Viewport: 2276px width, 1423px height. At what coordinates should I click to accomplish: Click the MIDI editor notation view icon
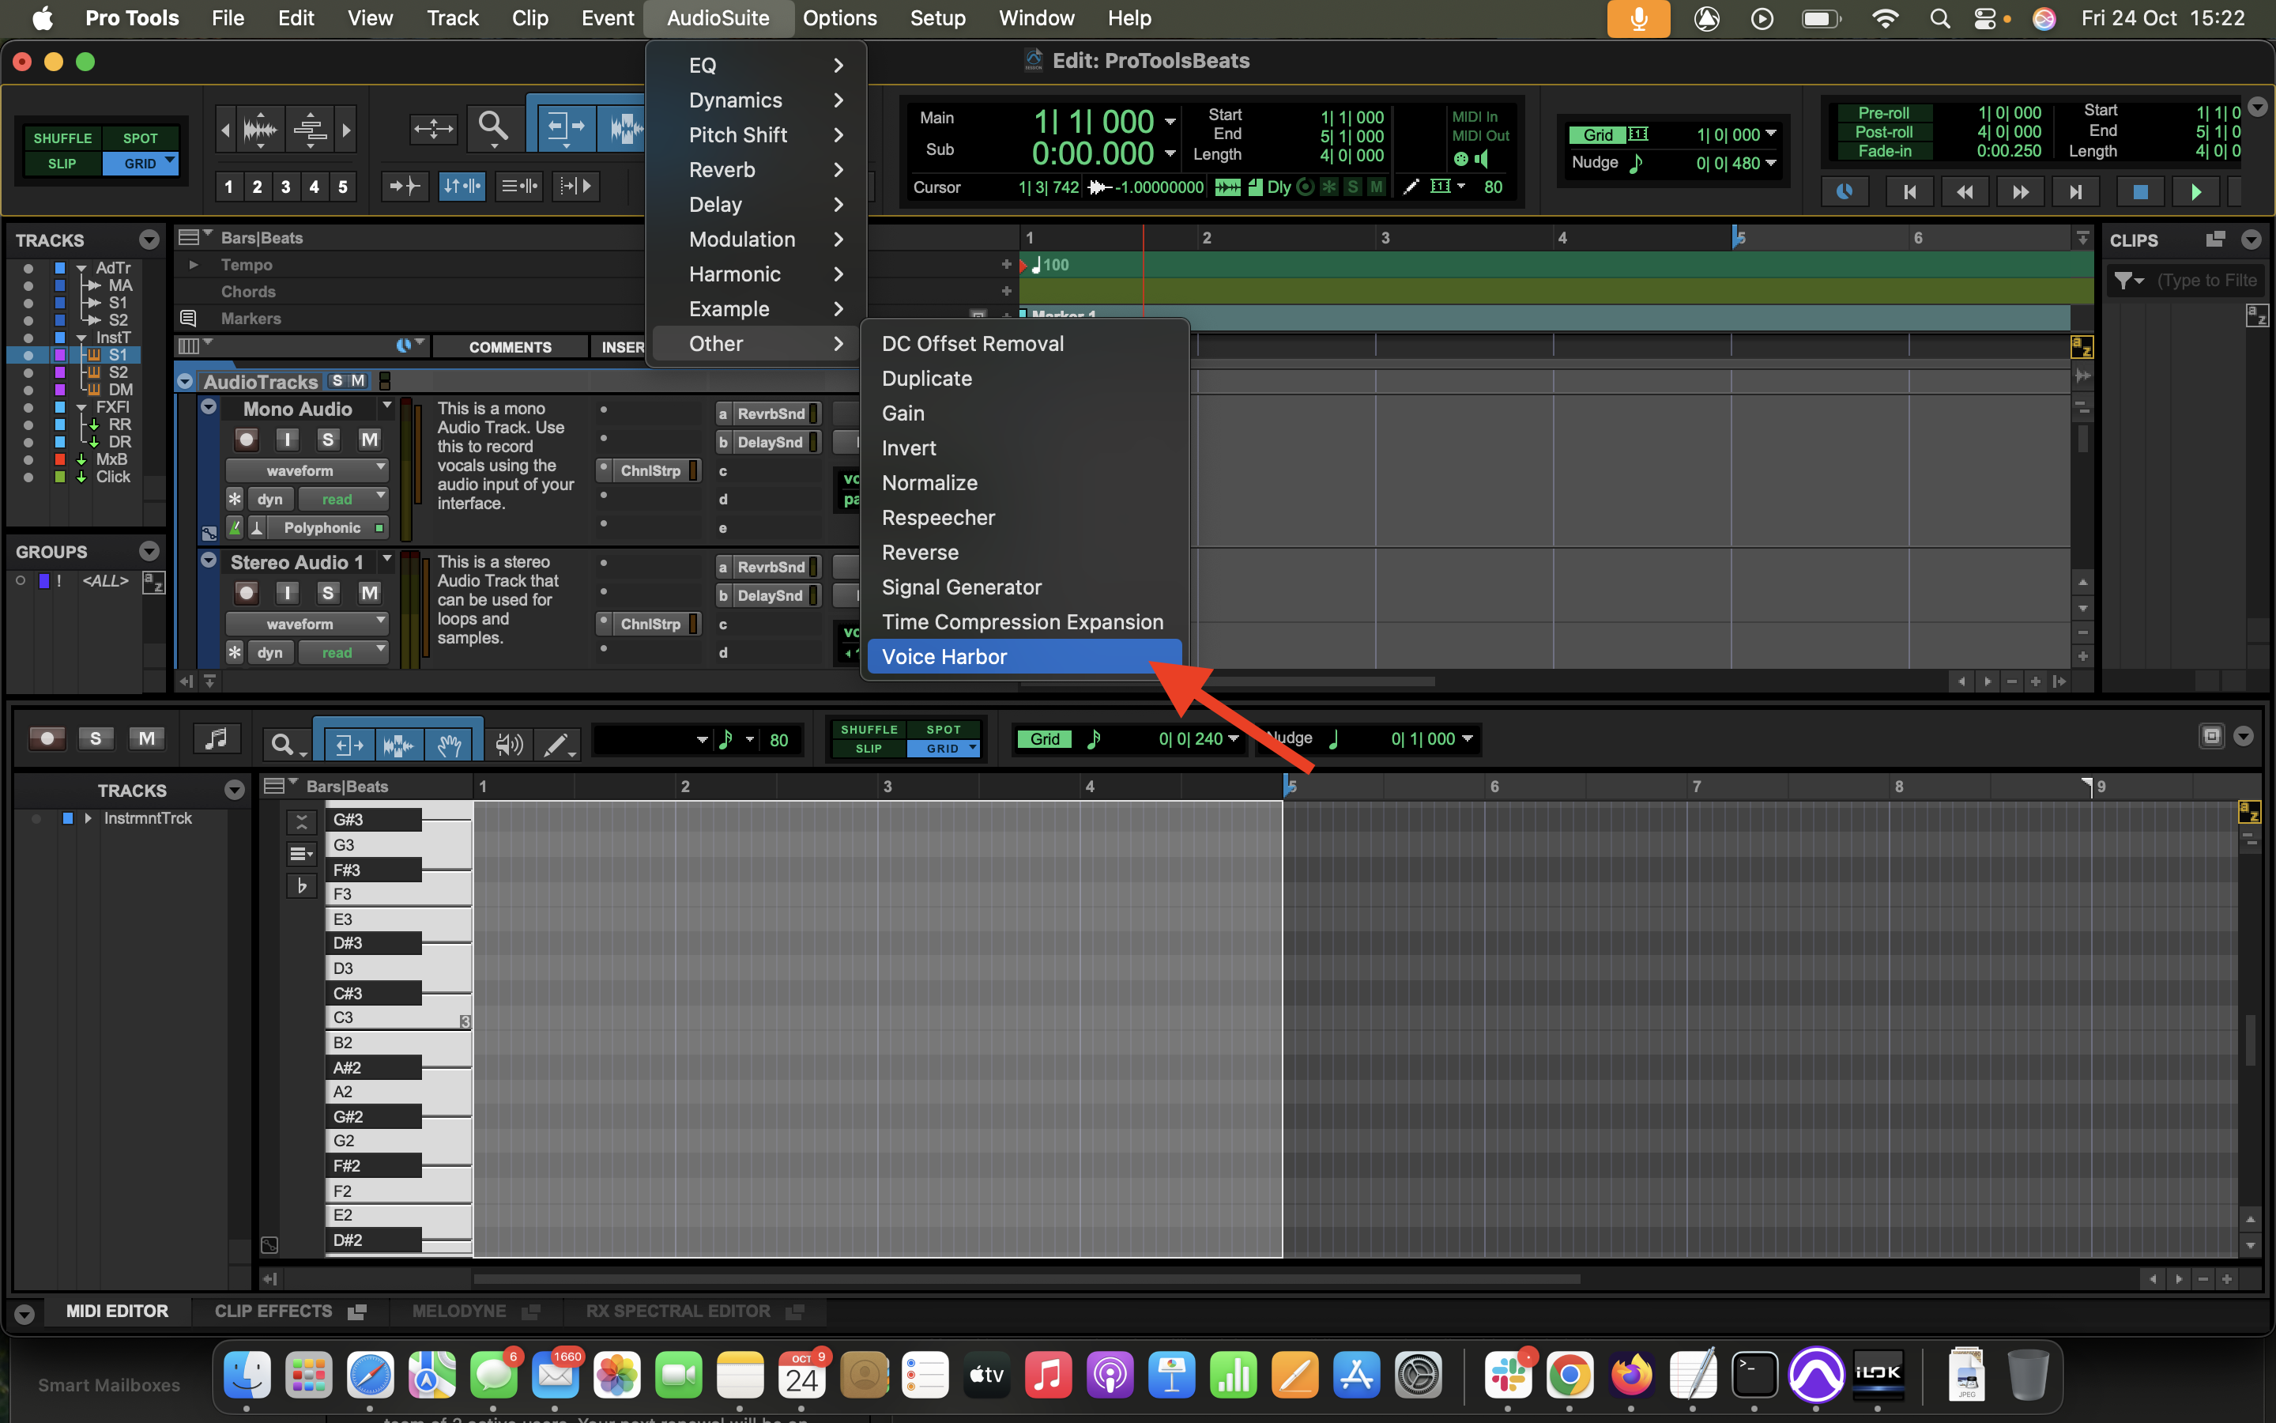click(x=217, y=739)
